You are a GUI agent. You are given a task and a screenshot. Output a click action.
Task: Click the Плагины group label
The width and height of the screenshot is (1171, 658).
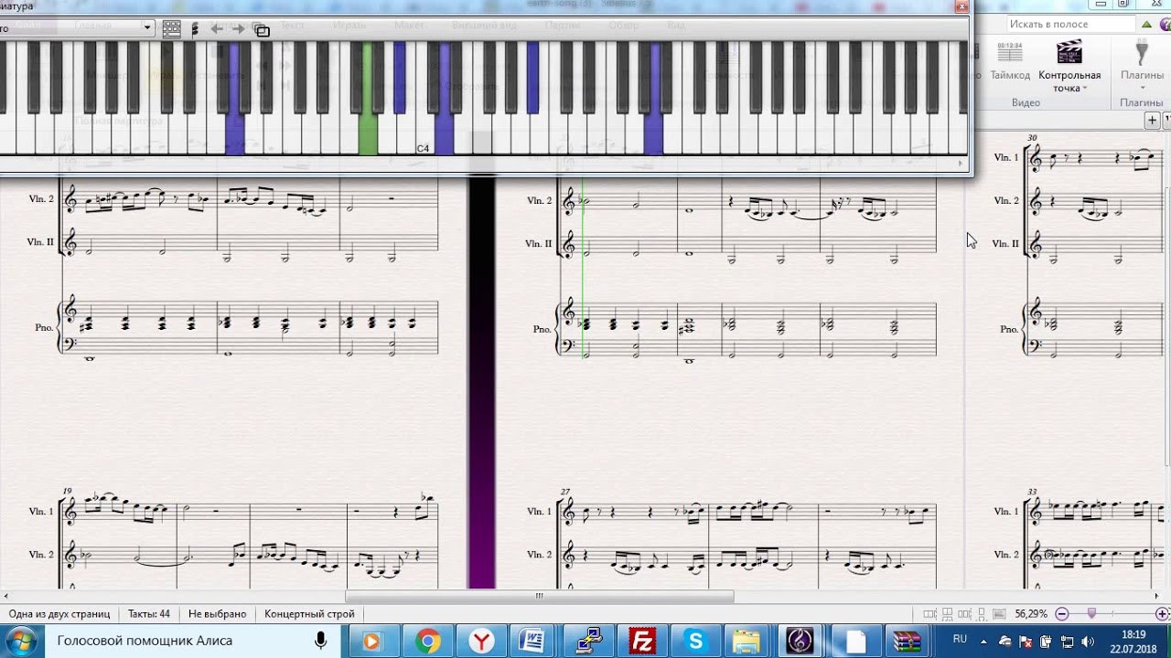pyautogui.click(x=1141, y=103)
